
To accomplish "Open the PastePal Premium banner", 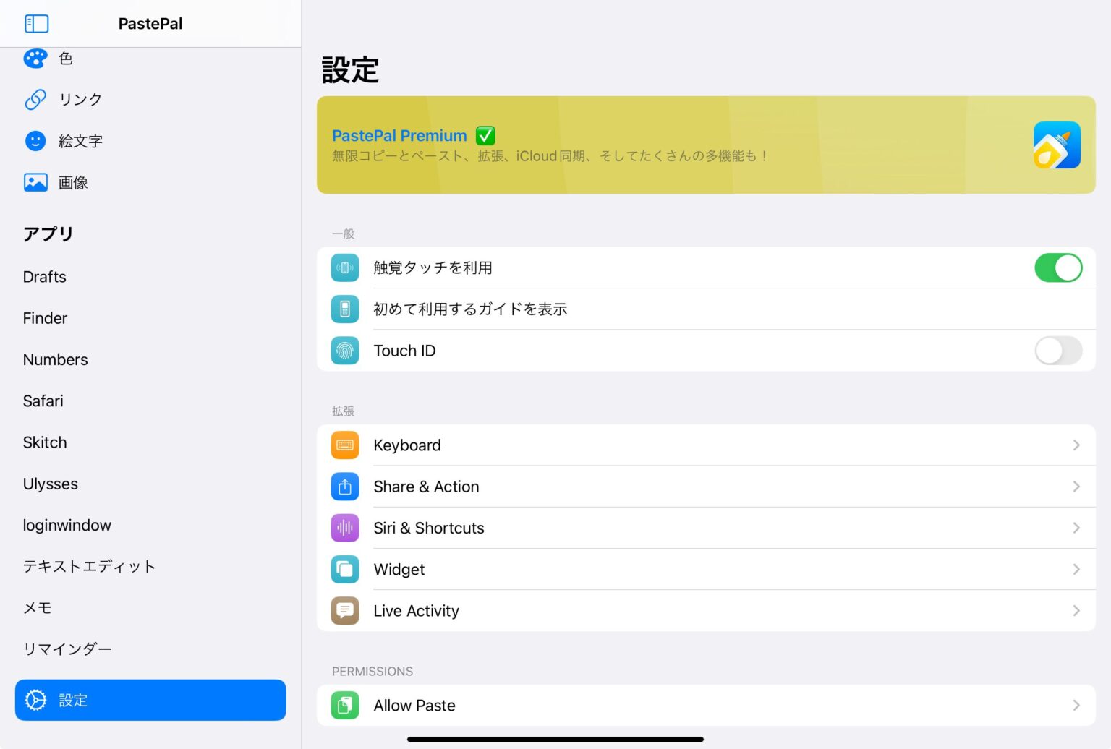I will click(707, 144).
